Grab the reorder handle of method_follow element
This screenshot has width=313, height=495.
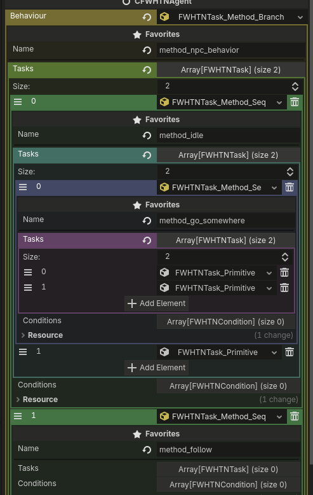[x=18, y=416]
